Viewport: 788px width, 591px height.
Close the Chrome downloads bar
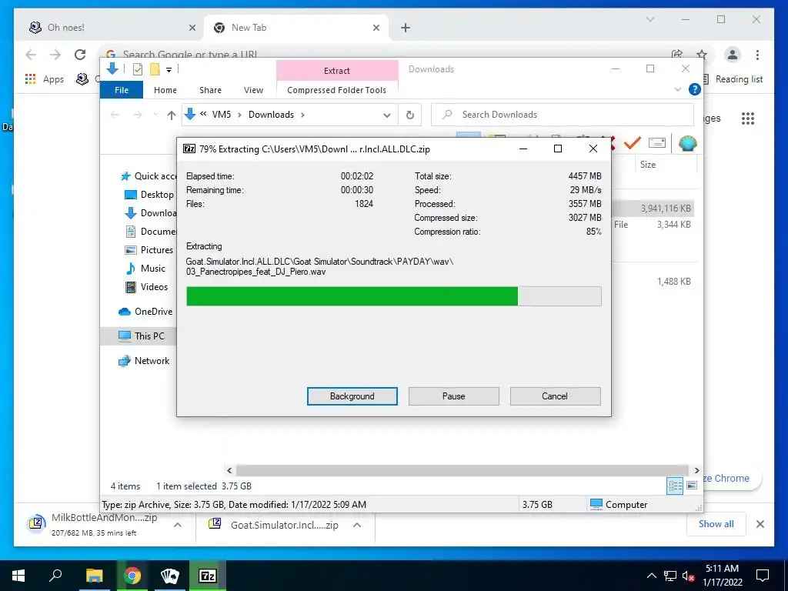(760, 524)
